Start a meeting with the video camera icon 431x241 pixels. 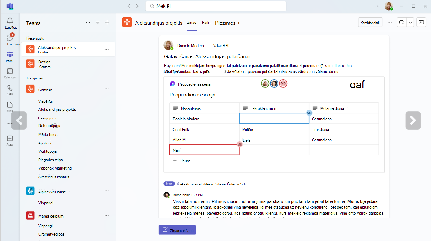(x=401, y=23)
